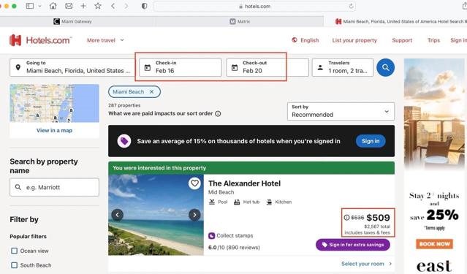
Task: Expand the More travel menu
Action: click(105, 40)
